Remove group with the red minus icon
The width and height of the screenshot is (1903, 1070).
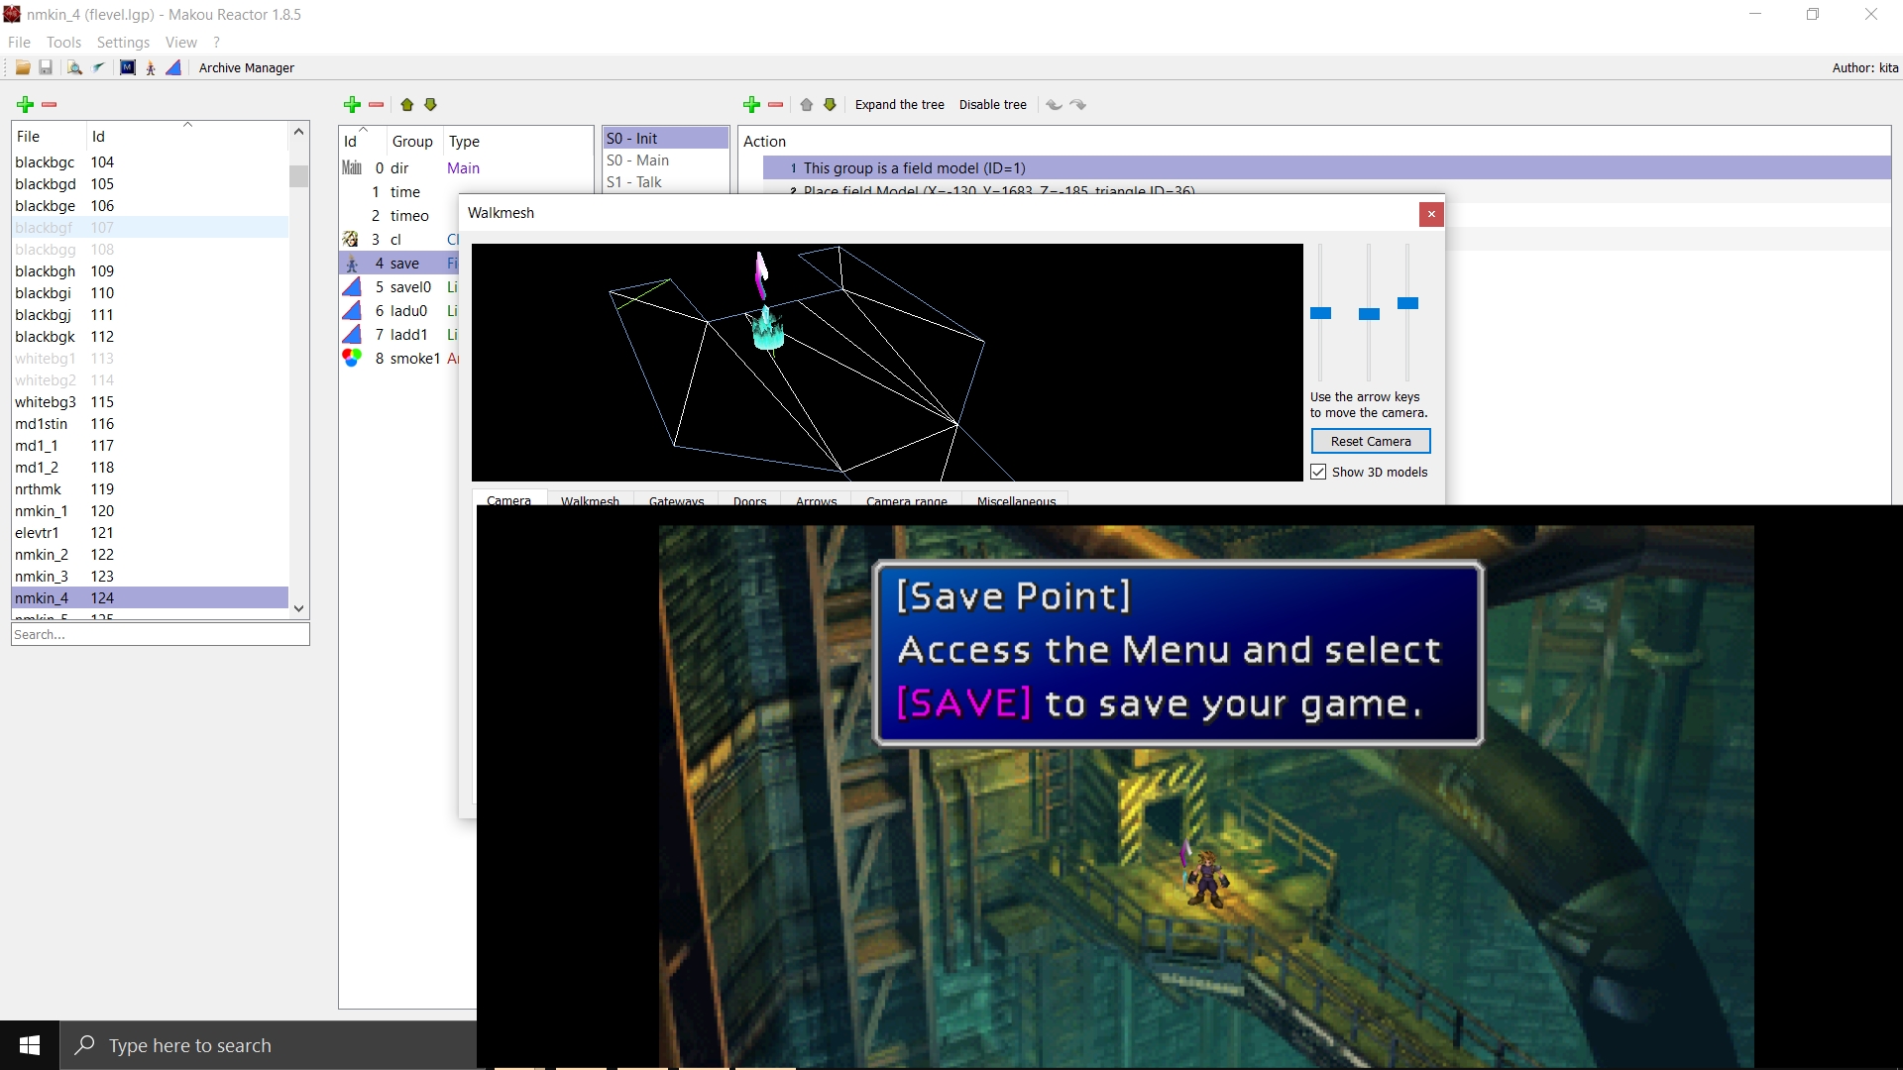[x=376, y=105]
